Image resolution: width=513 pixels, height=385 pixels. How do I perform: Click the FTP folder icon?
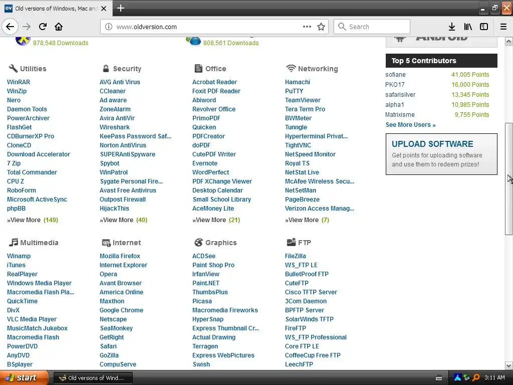point(291,242)
